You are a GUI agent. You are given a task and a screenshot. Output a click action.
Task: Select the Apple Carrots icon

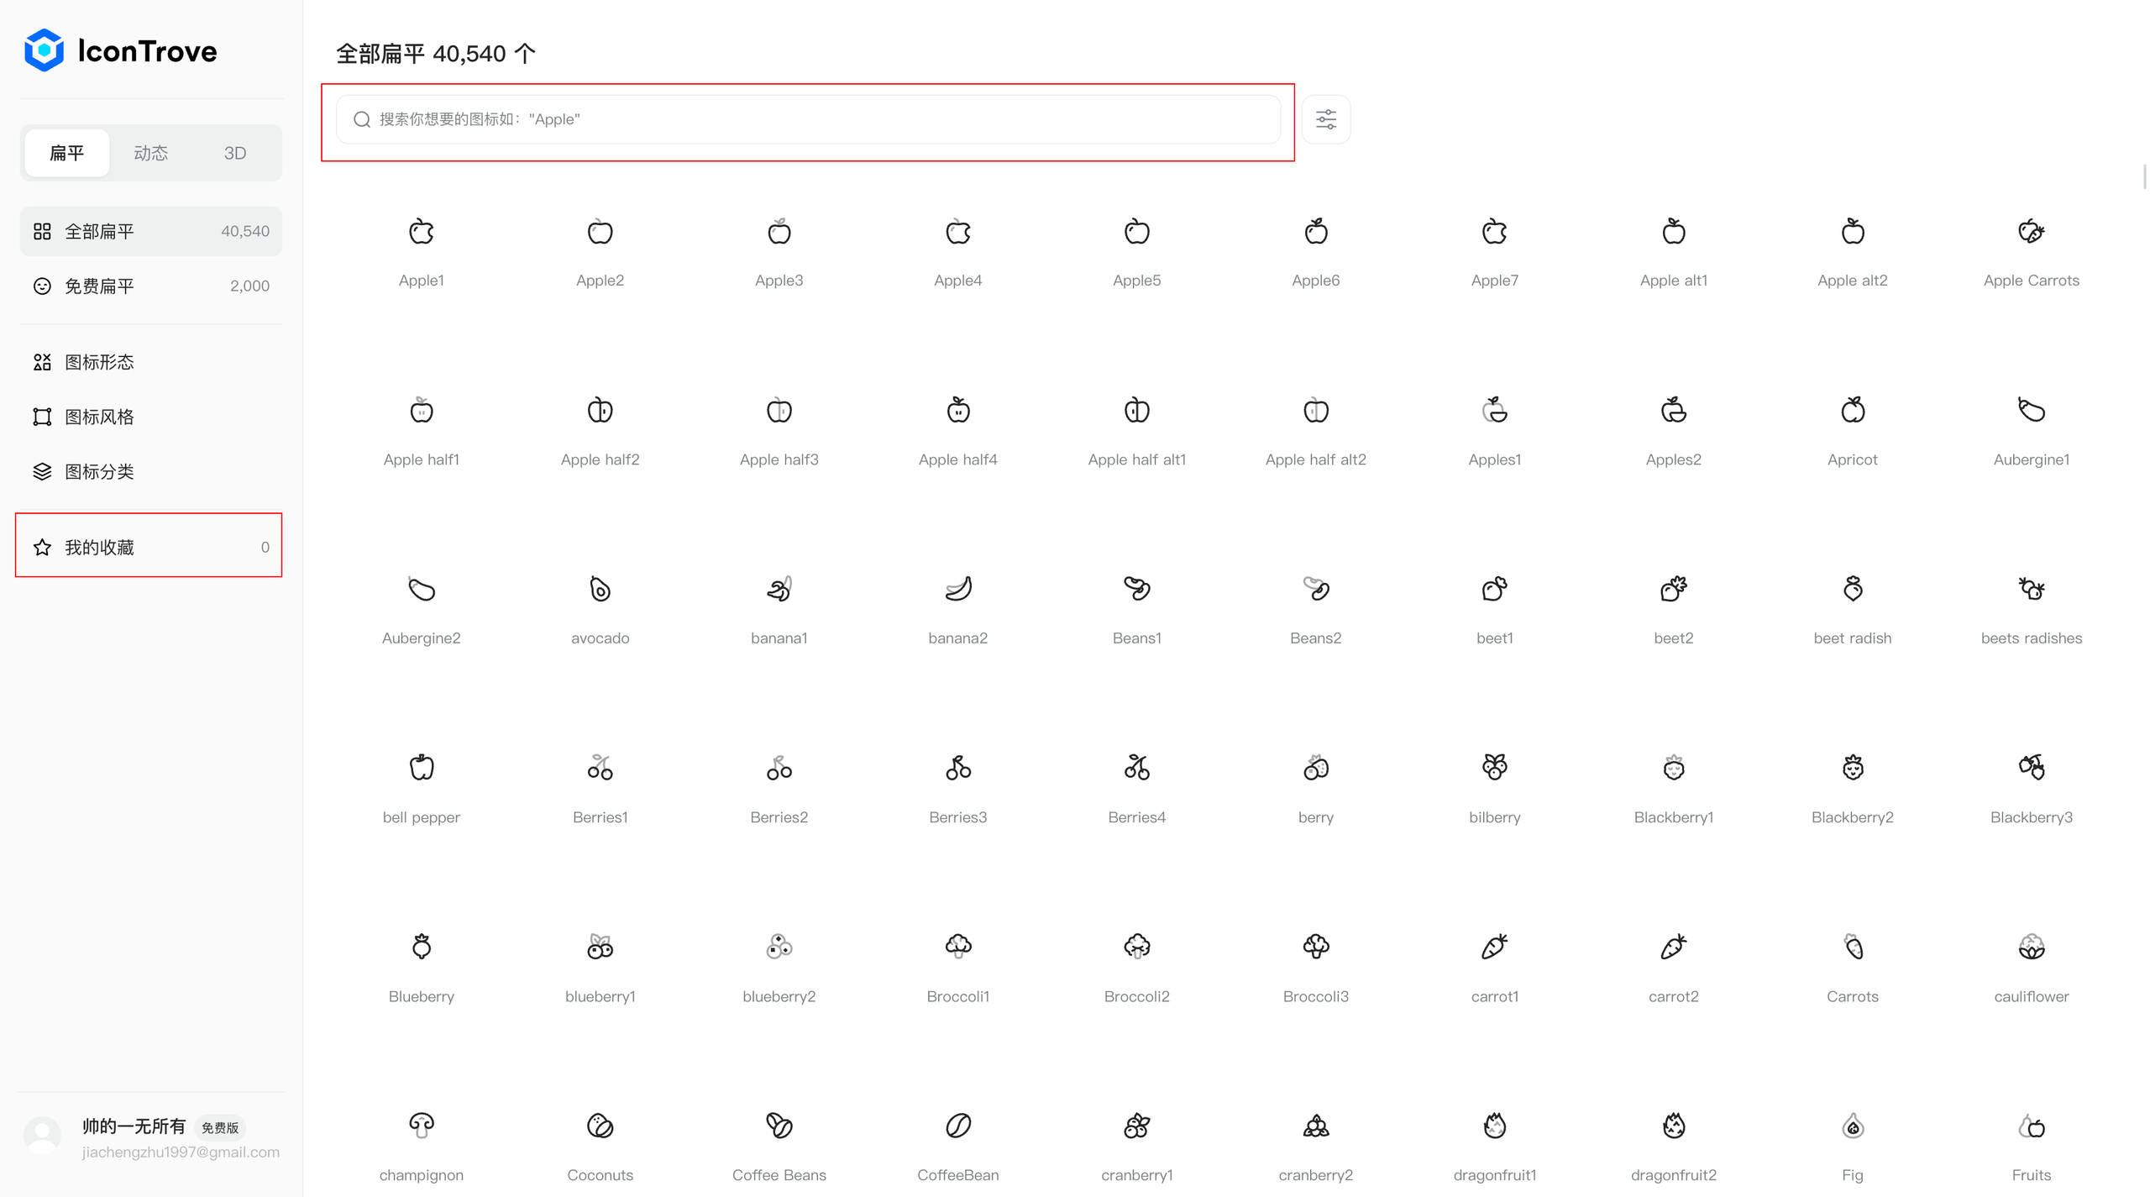click(2032, 231)
